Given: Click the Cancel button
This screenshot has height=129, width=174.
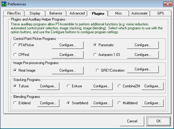Looking at the screenshot, I should (132, 121).
